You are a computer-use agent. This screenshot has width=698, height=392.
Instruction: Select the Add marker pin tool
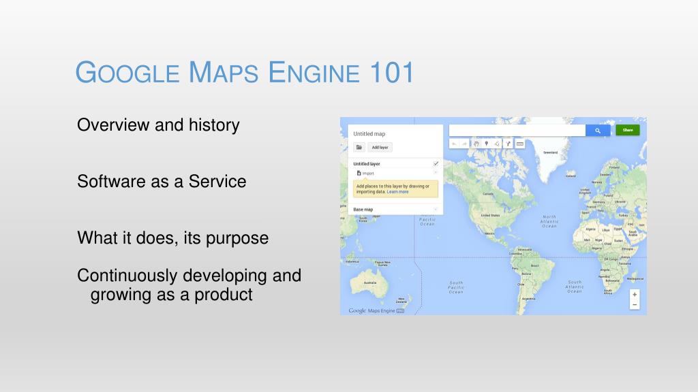pos(487,144)
